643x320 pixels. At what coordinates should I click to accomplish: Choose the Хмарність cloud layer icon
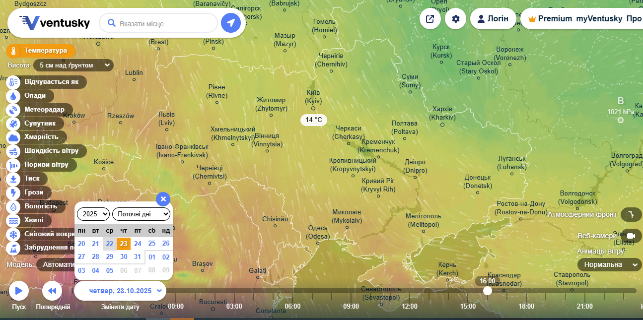pos(13,137)
